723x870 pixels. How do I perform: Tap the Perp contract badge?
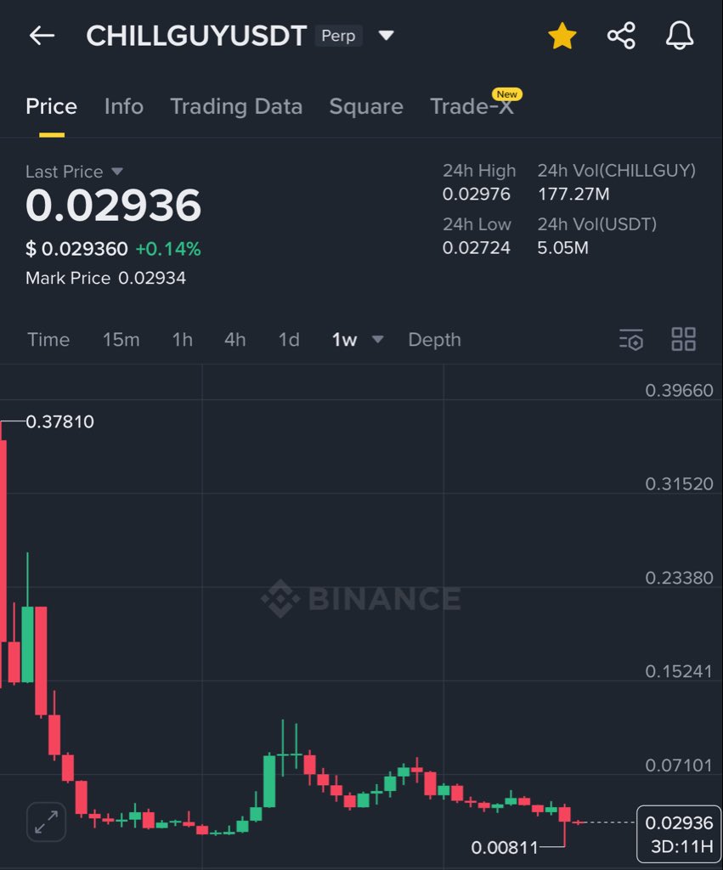338,36
